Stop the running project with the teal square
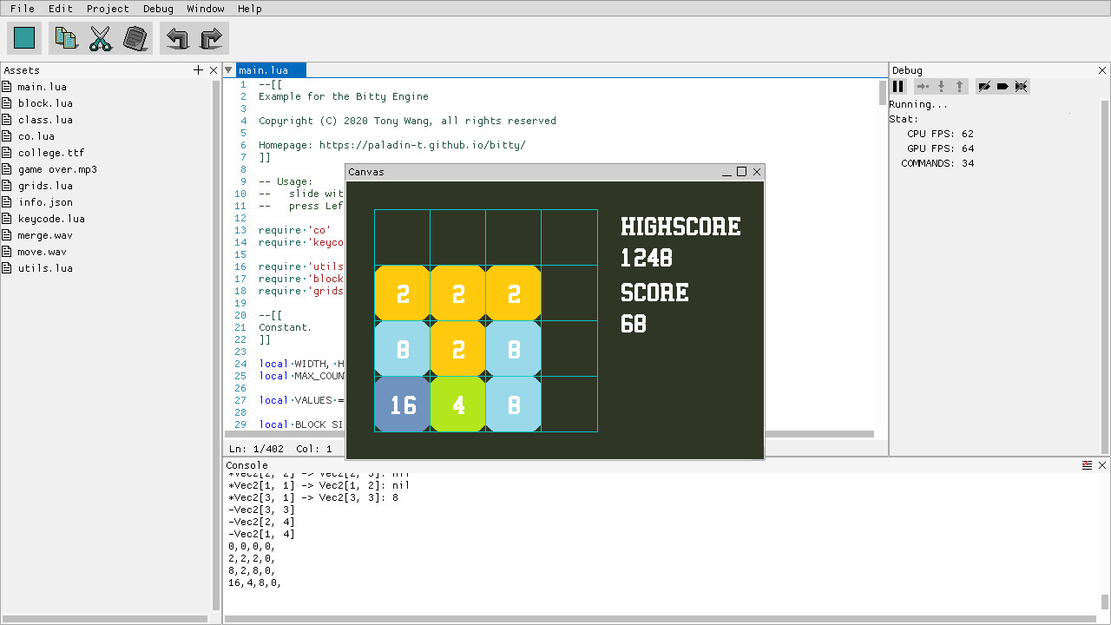The width and height of the screenshot is (1111, 625). pos(24,38)
